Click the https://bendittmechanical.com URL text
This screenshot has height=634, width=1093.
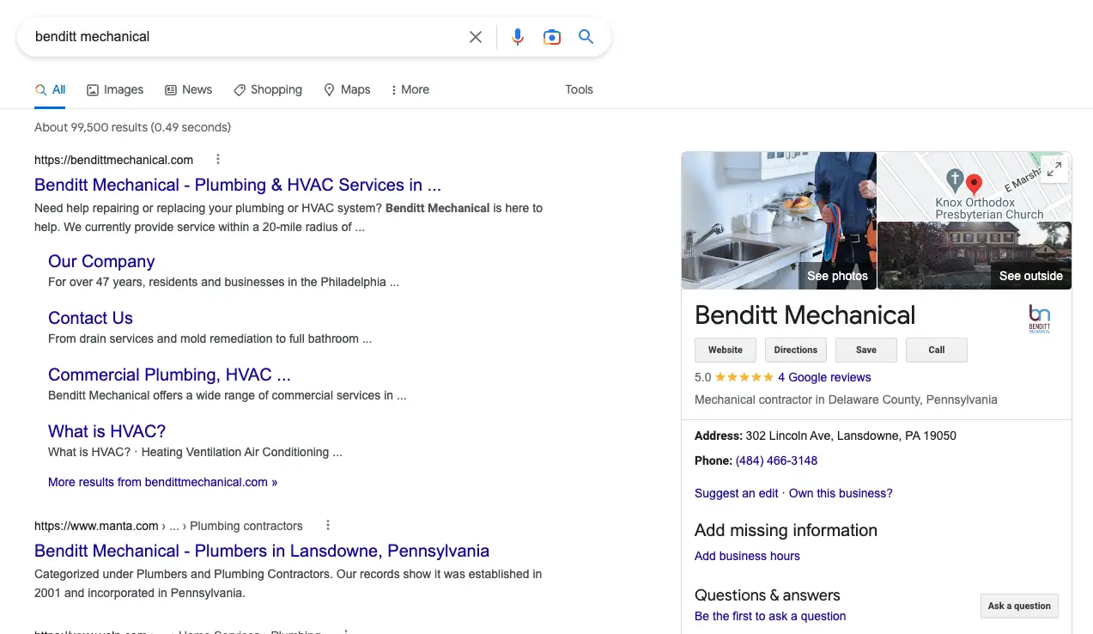pos(113,160)
